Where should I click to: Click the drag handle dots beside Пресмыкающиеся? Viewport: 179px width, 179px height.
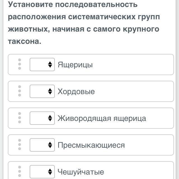pos(20,145)
